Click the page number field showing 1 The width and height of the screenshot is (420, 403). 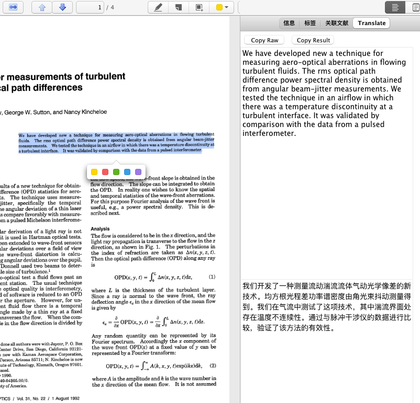pyautogui.click(x=90, y=7)
